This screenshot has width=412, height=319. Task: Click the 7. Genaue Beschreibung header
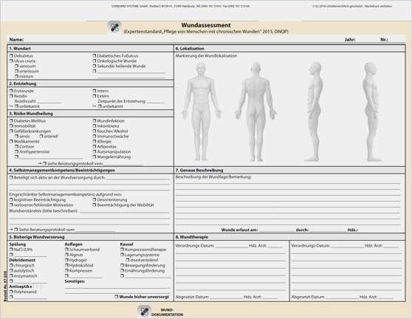[289, 171]
